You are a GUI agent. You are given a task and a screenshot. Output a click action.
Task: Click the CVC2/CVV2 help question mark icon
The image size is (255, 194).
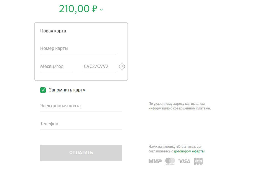122,67
